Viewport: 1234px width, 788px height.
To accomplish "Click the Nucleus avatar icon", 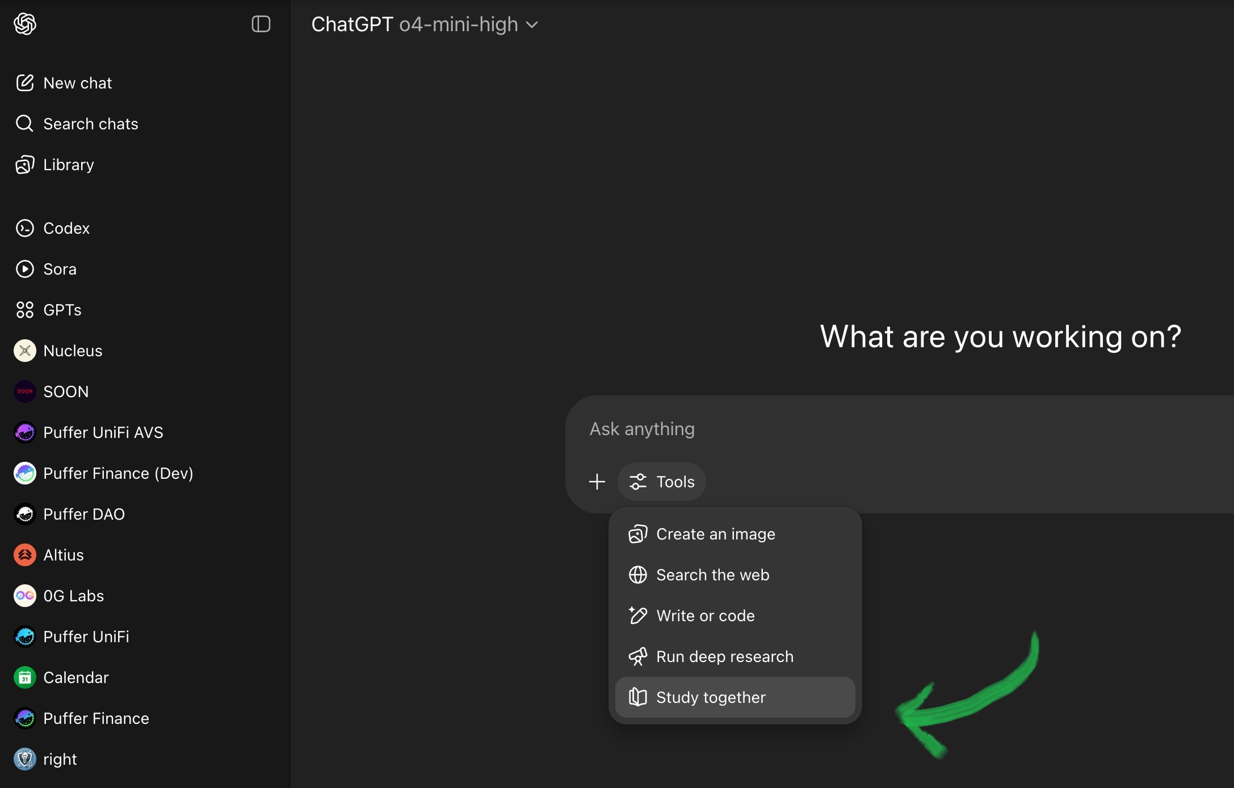I will coord(25,351).
